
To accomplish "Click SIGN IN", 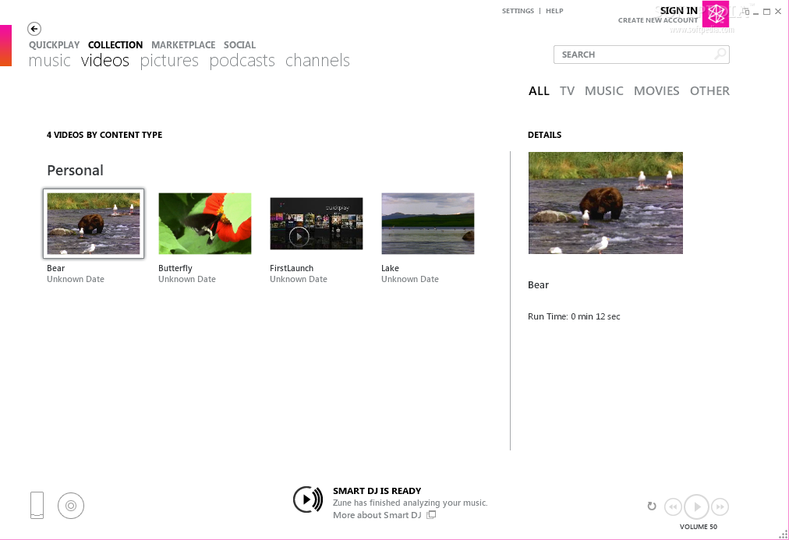I will pos(679,11).
